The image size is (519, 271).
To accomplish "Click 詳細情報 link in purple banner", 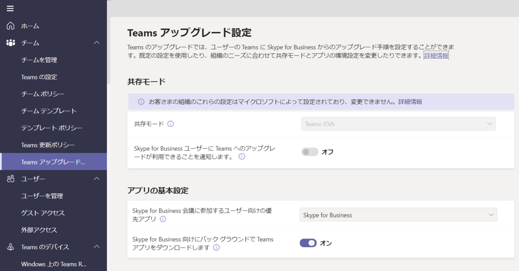I will (410, 102).
